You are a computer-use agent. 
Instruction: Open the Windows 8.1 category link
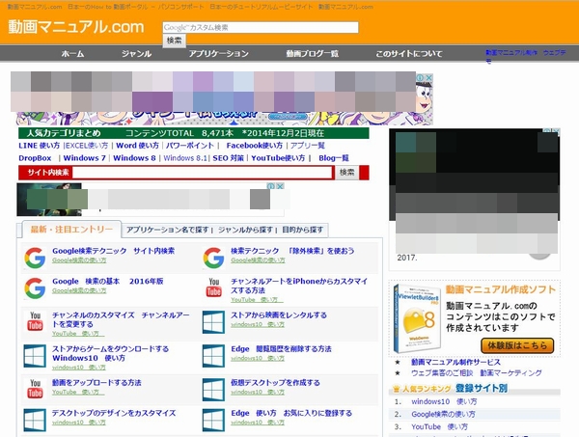[185, 158]
